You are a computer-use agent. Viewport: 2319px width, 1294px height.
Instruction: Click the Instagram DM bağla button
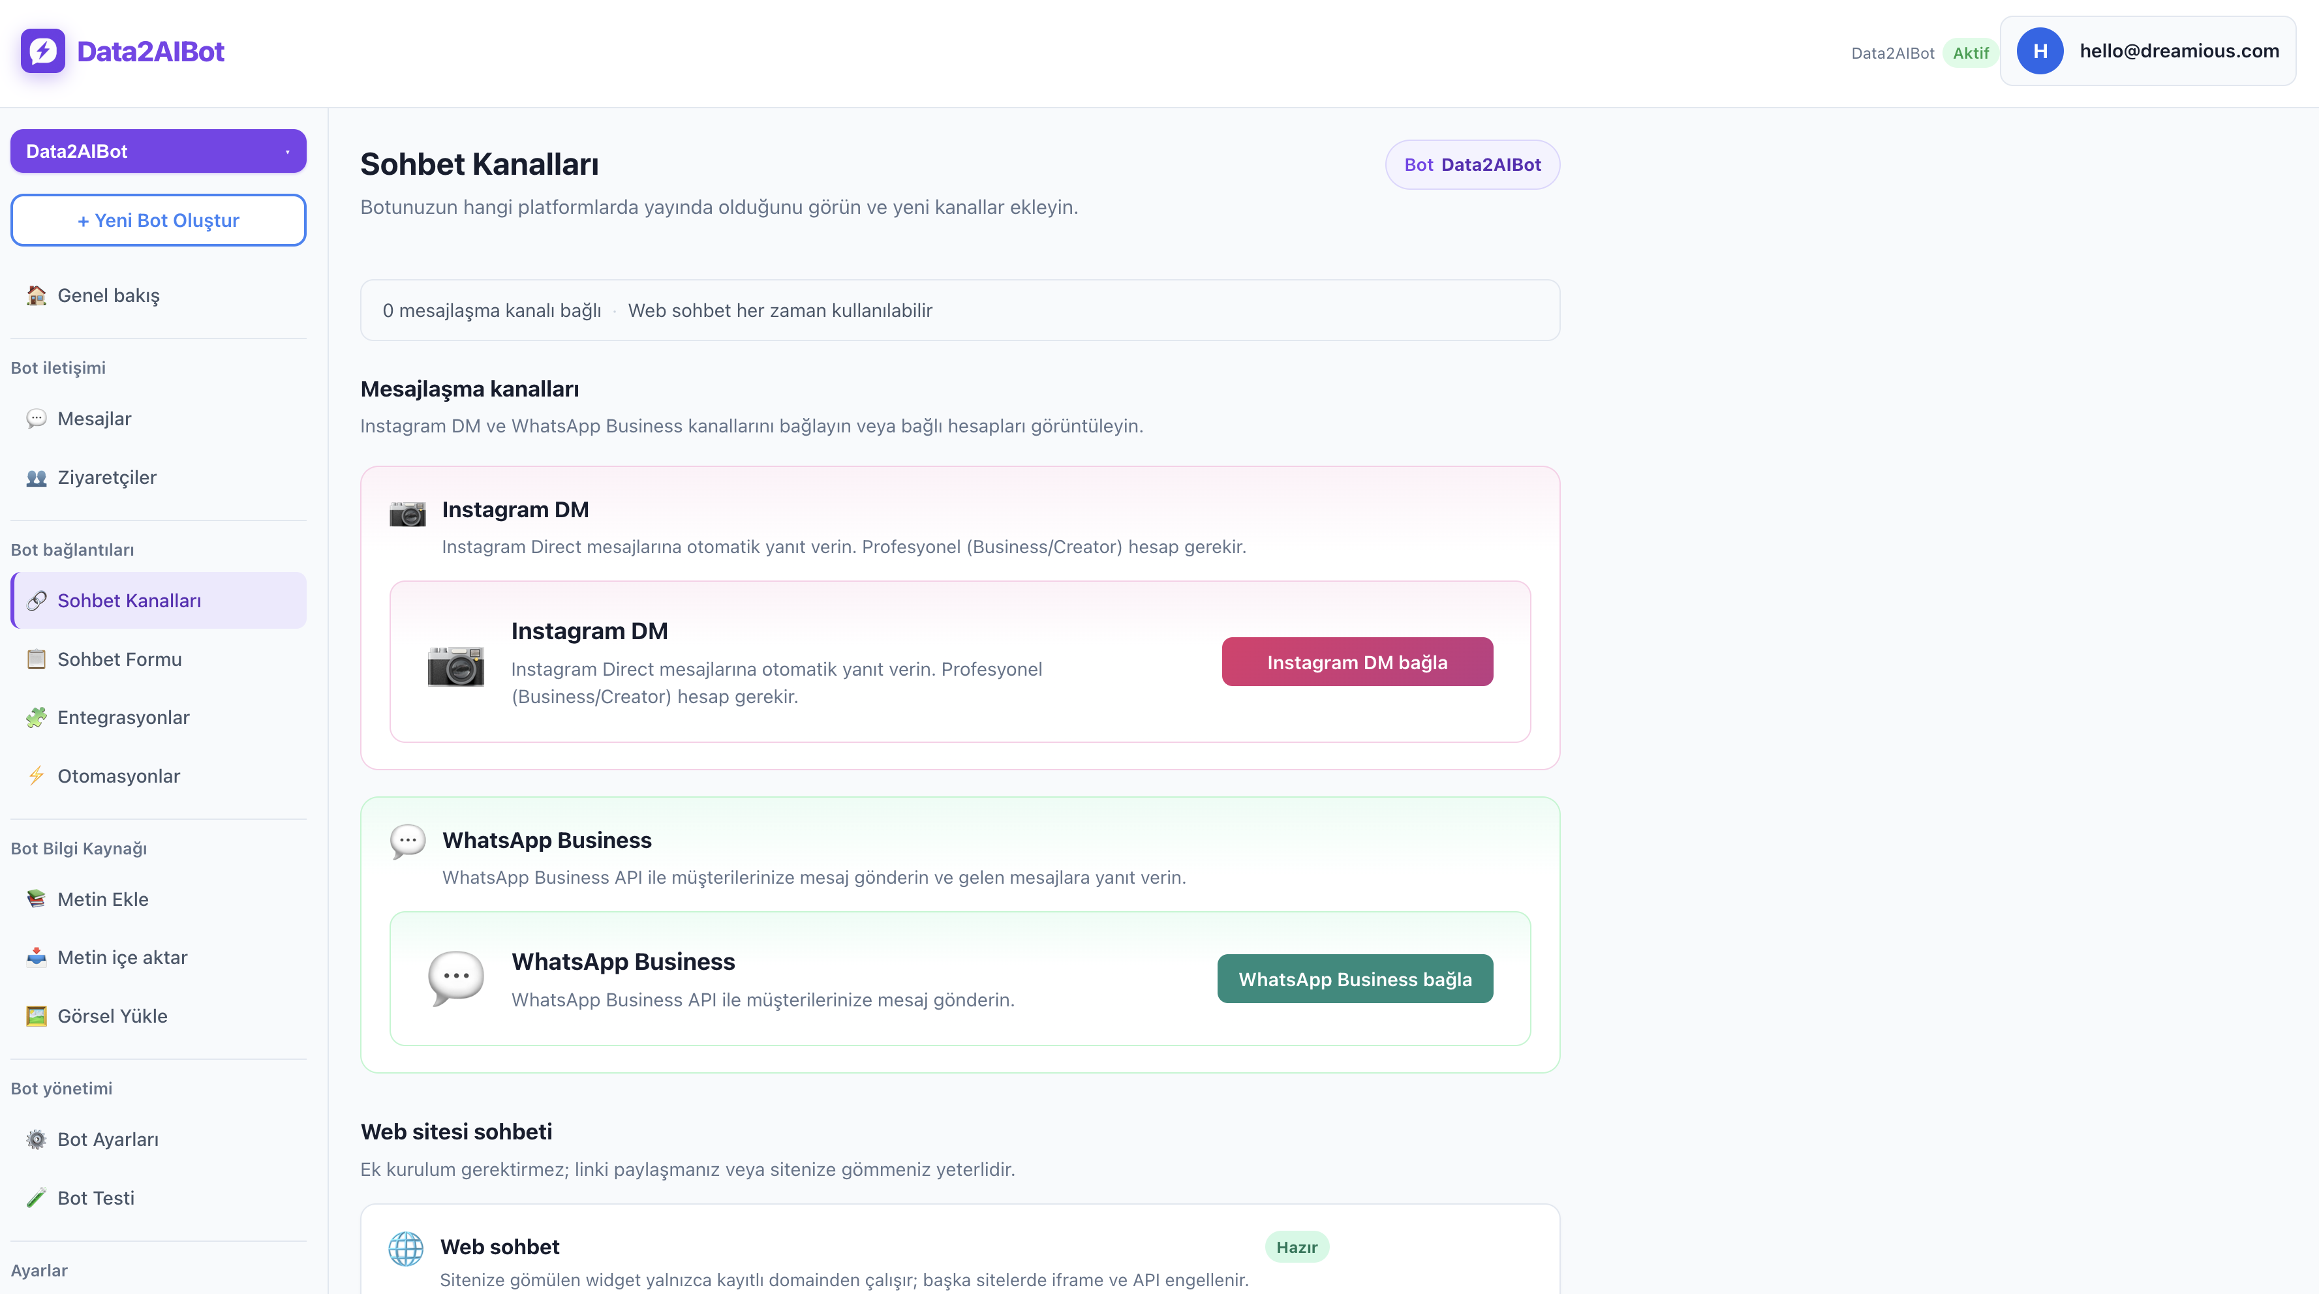[x=1358, y=662]
